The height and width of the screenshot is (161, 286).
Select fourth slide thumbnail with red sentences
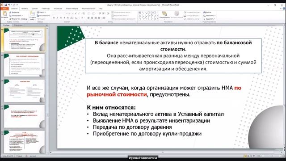24,116
